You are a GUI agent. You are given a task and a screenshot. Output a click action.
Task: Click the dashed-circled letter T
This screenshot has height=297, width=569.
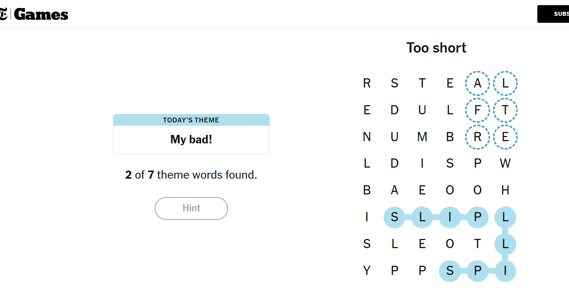click(x=505, y=110)
